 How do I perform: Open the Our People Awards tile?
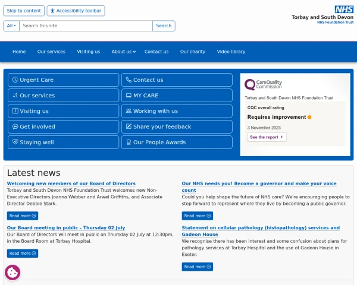click(177, 142)
